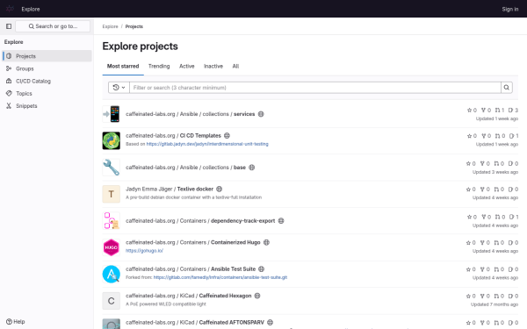Viewport: 527px width, 329px height.
Task: Click globe icon beside Texlive docker
Action: 219,189
